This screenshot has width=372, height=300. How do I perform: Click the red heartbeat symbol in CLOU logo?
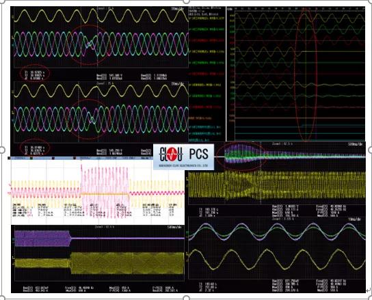coord(172,154)
